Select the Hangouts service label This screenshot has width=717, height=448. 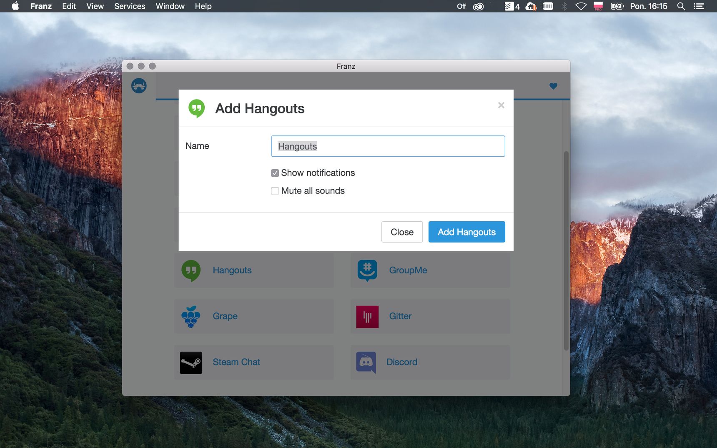coord(232,270)
